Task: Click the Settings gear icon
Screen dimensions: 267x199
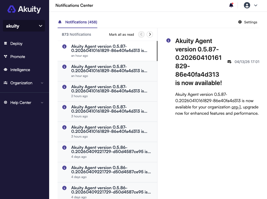Action: pos(240,22)
